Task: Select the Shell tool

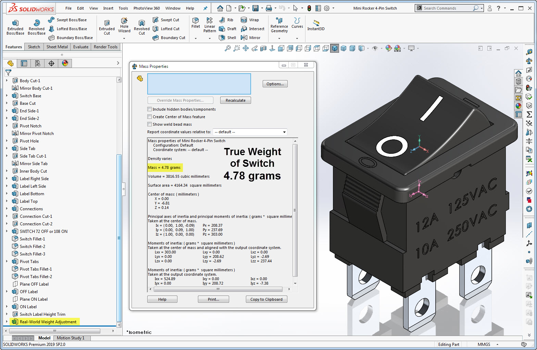Action: pos(228,38)
